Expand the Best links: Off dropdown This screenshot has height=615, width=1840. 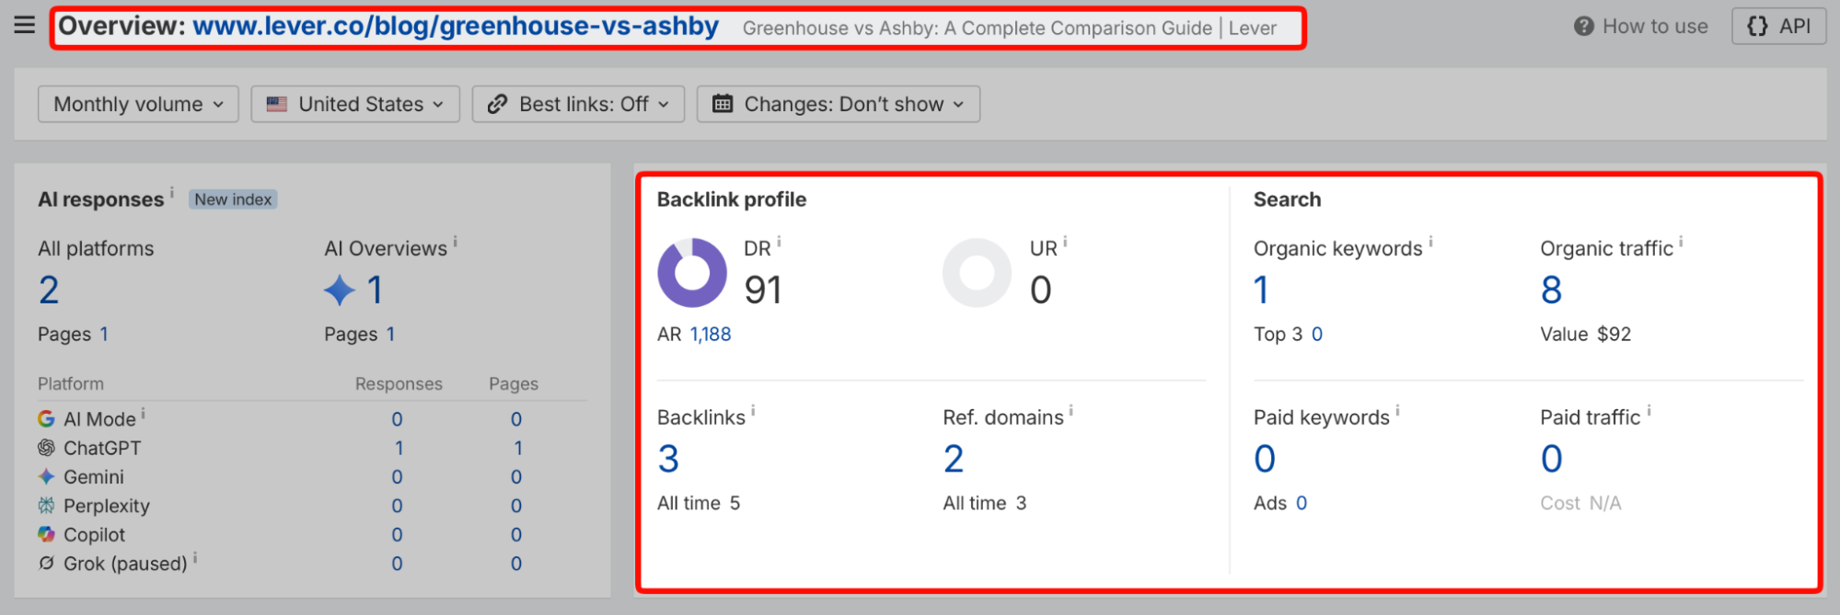[x=578, y=104]
